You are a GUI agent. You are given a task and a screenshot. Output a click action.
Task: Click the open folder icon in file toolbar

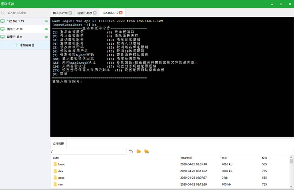click(x=139, y=151)
